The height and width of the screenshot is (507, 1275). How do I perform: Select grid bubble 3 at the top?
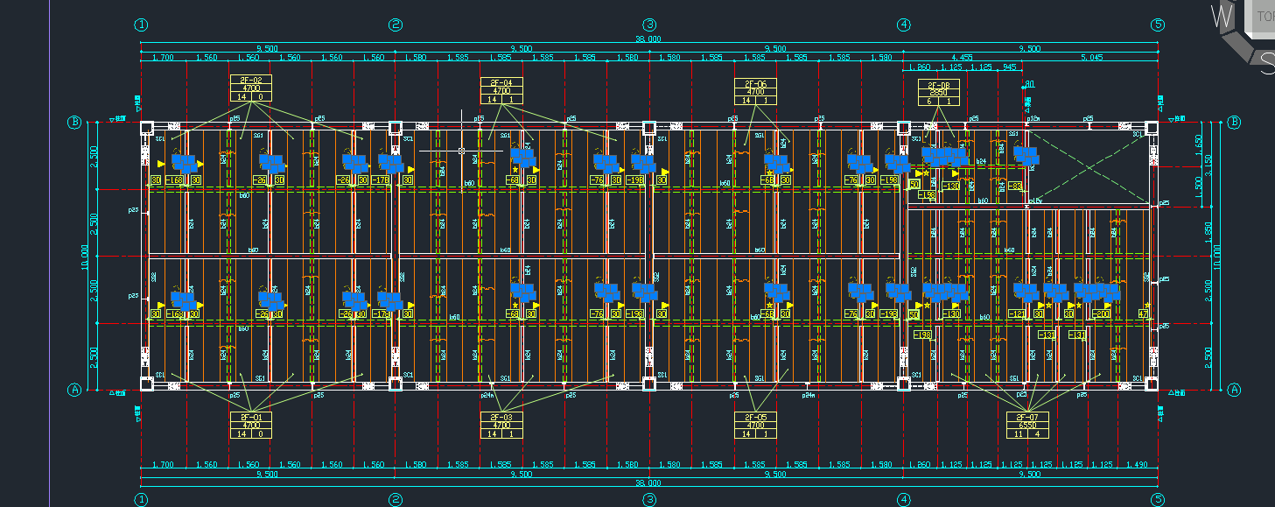point(649,25)
